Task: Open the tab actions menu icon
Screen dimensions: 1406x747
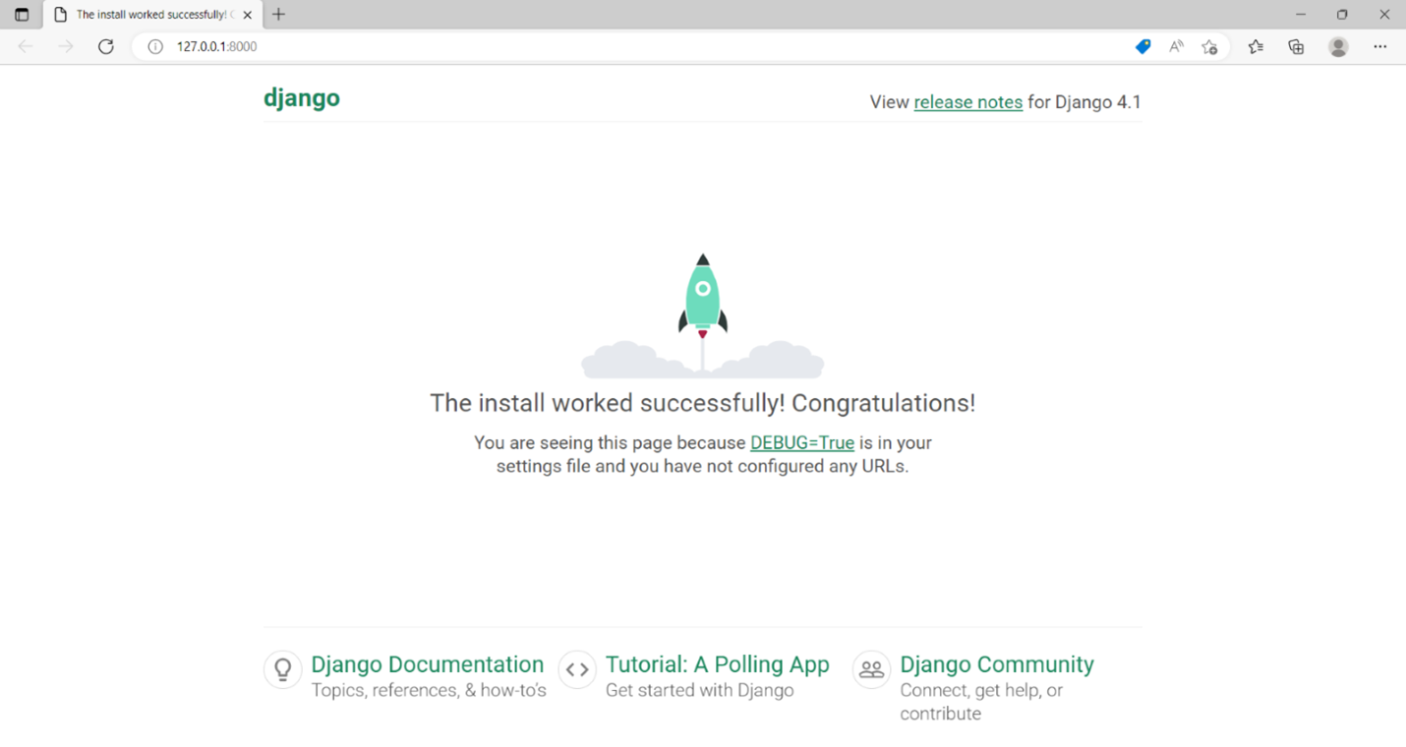Action: coord(22,15)
